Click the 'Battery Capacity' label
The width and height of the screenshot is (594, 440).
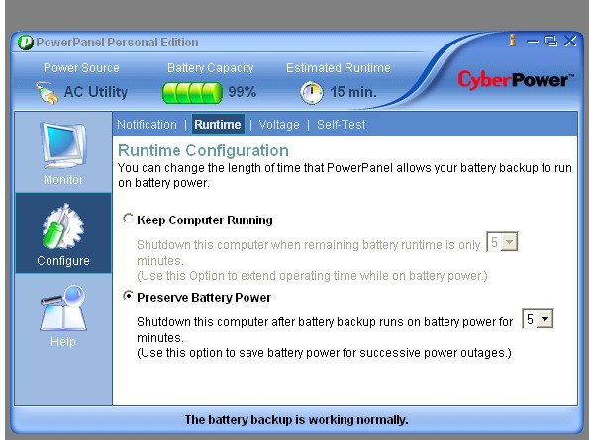[x=210, y=68]
